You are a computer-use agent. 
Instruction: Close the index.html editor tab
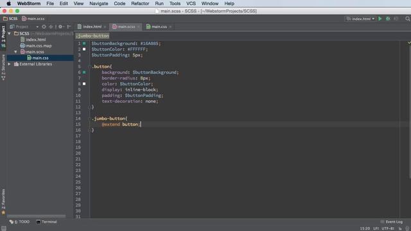tap(105, 27)
